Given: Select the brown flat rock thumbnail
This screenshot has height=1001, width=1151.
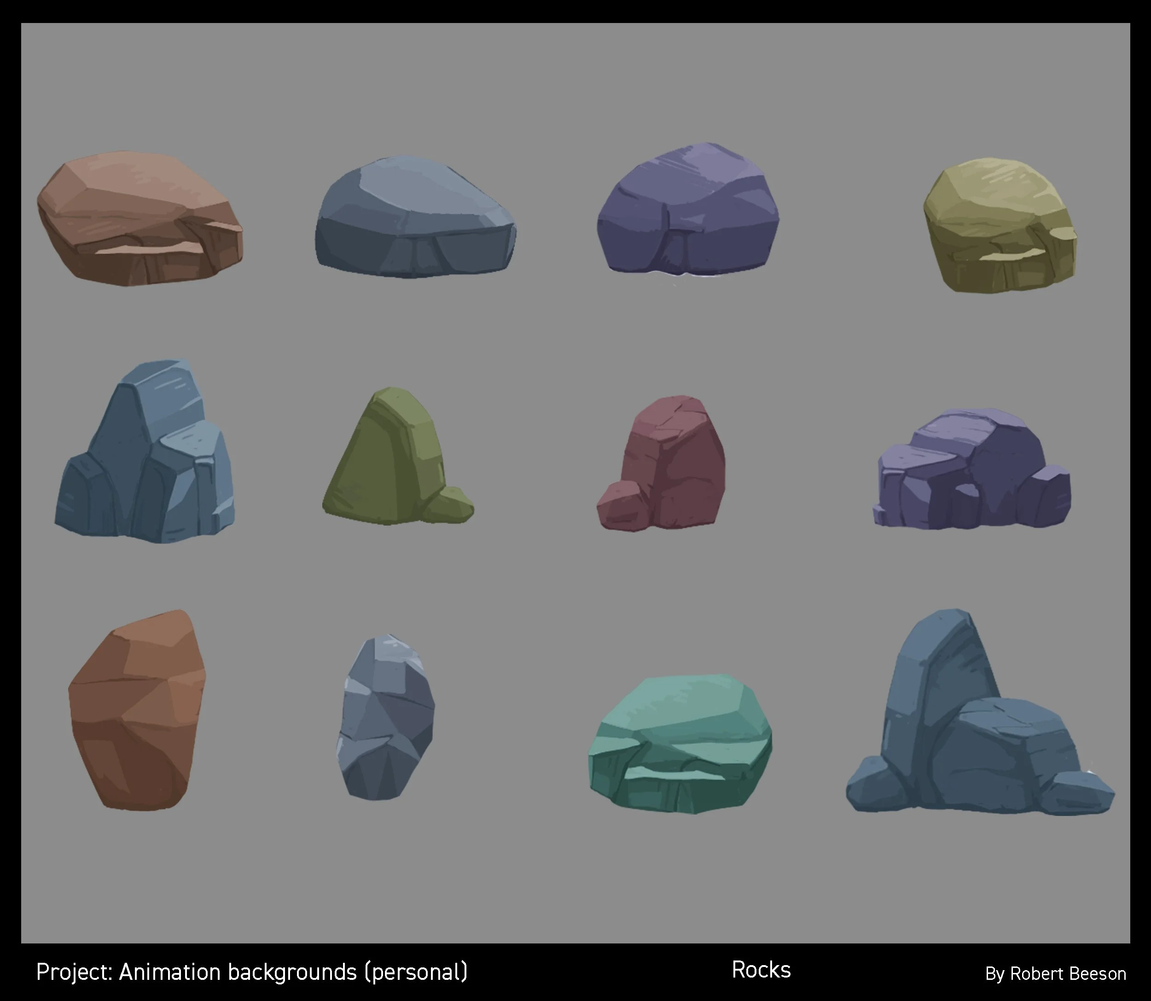Looking at the screenshot, I should (x=142, y=218).
